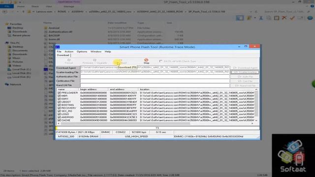315x177 pixels.
Task: Click the empty Authentication File field
Action: tap(155, 77)
